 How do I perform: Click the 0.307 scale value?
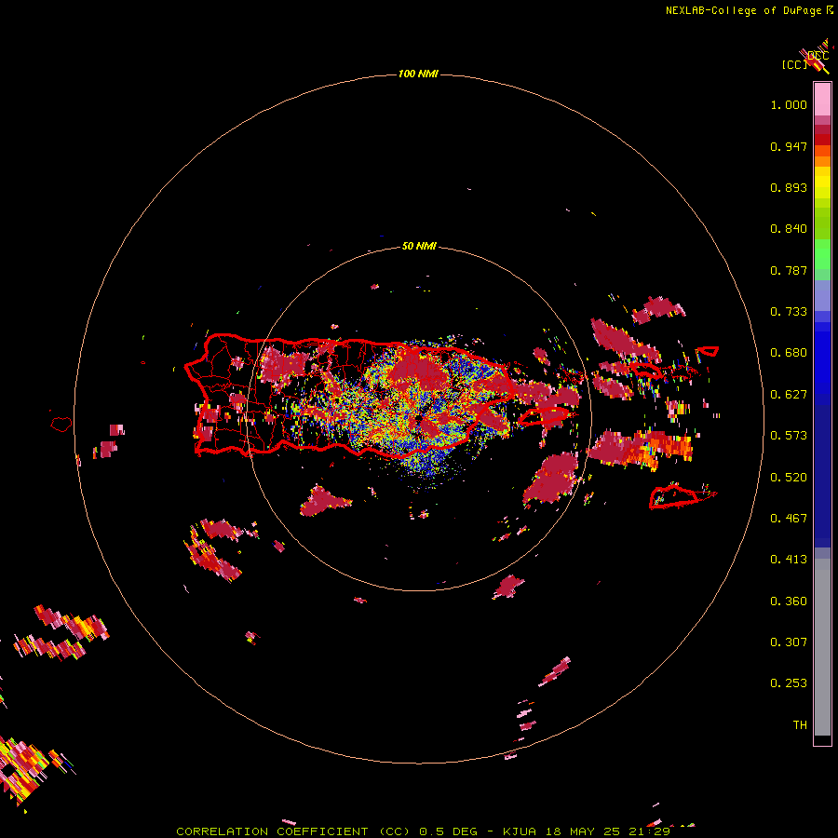pos(789,642)
